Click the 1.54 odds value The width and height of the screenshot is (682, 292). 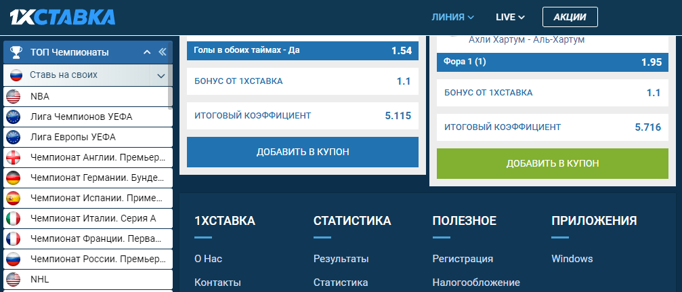pos(402,51)
